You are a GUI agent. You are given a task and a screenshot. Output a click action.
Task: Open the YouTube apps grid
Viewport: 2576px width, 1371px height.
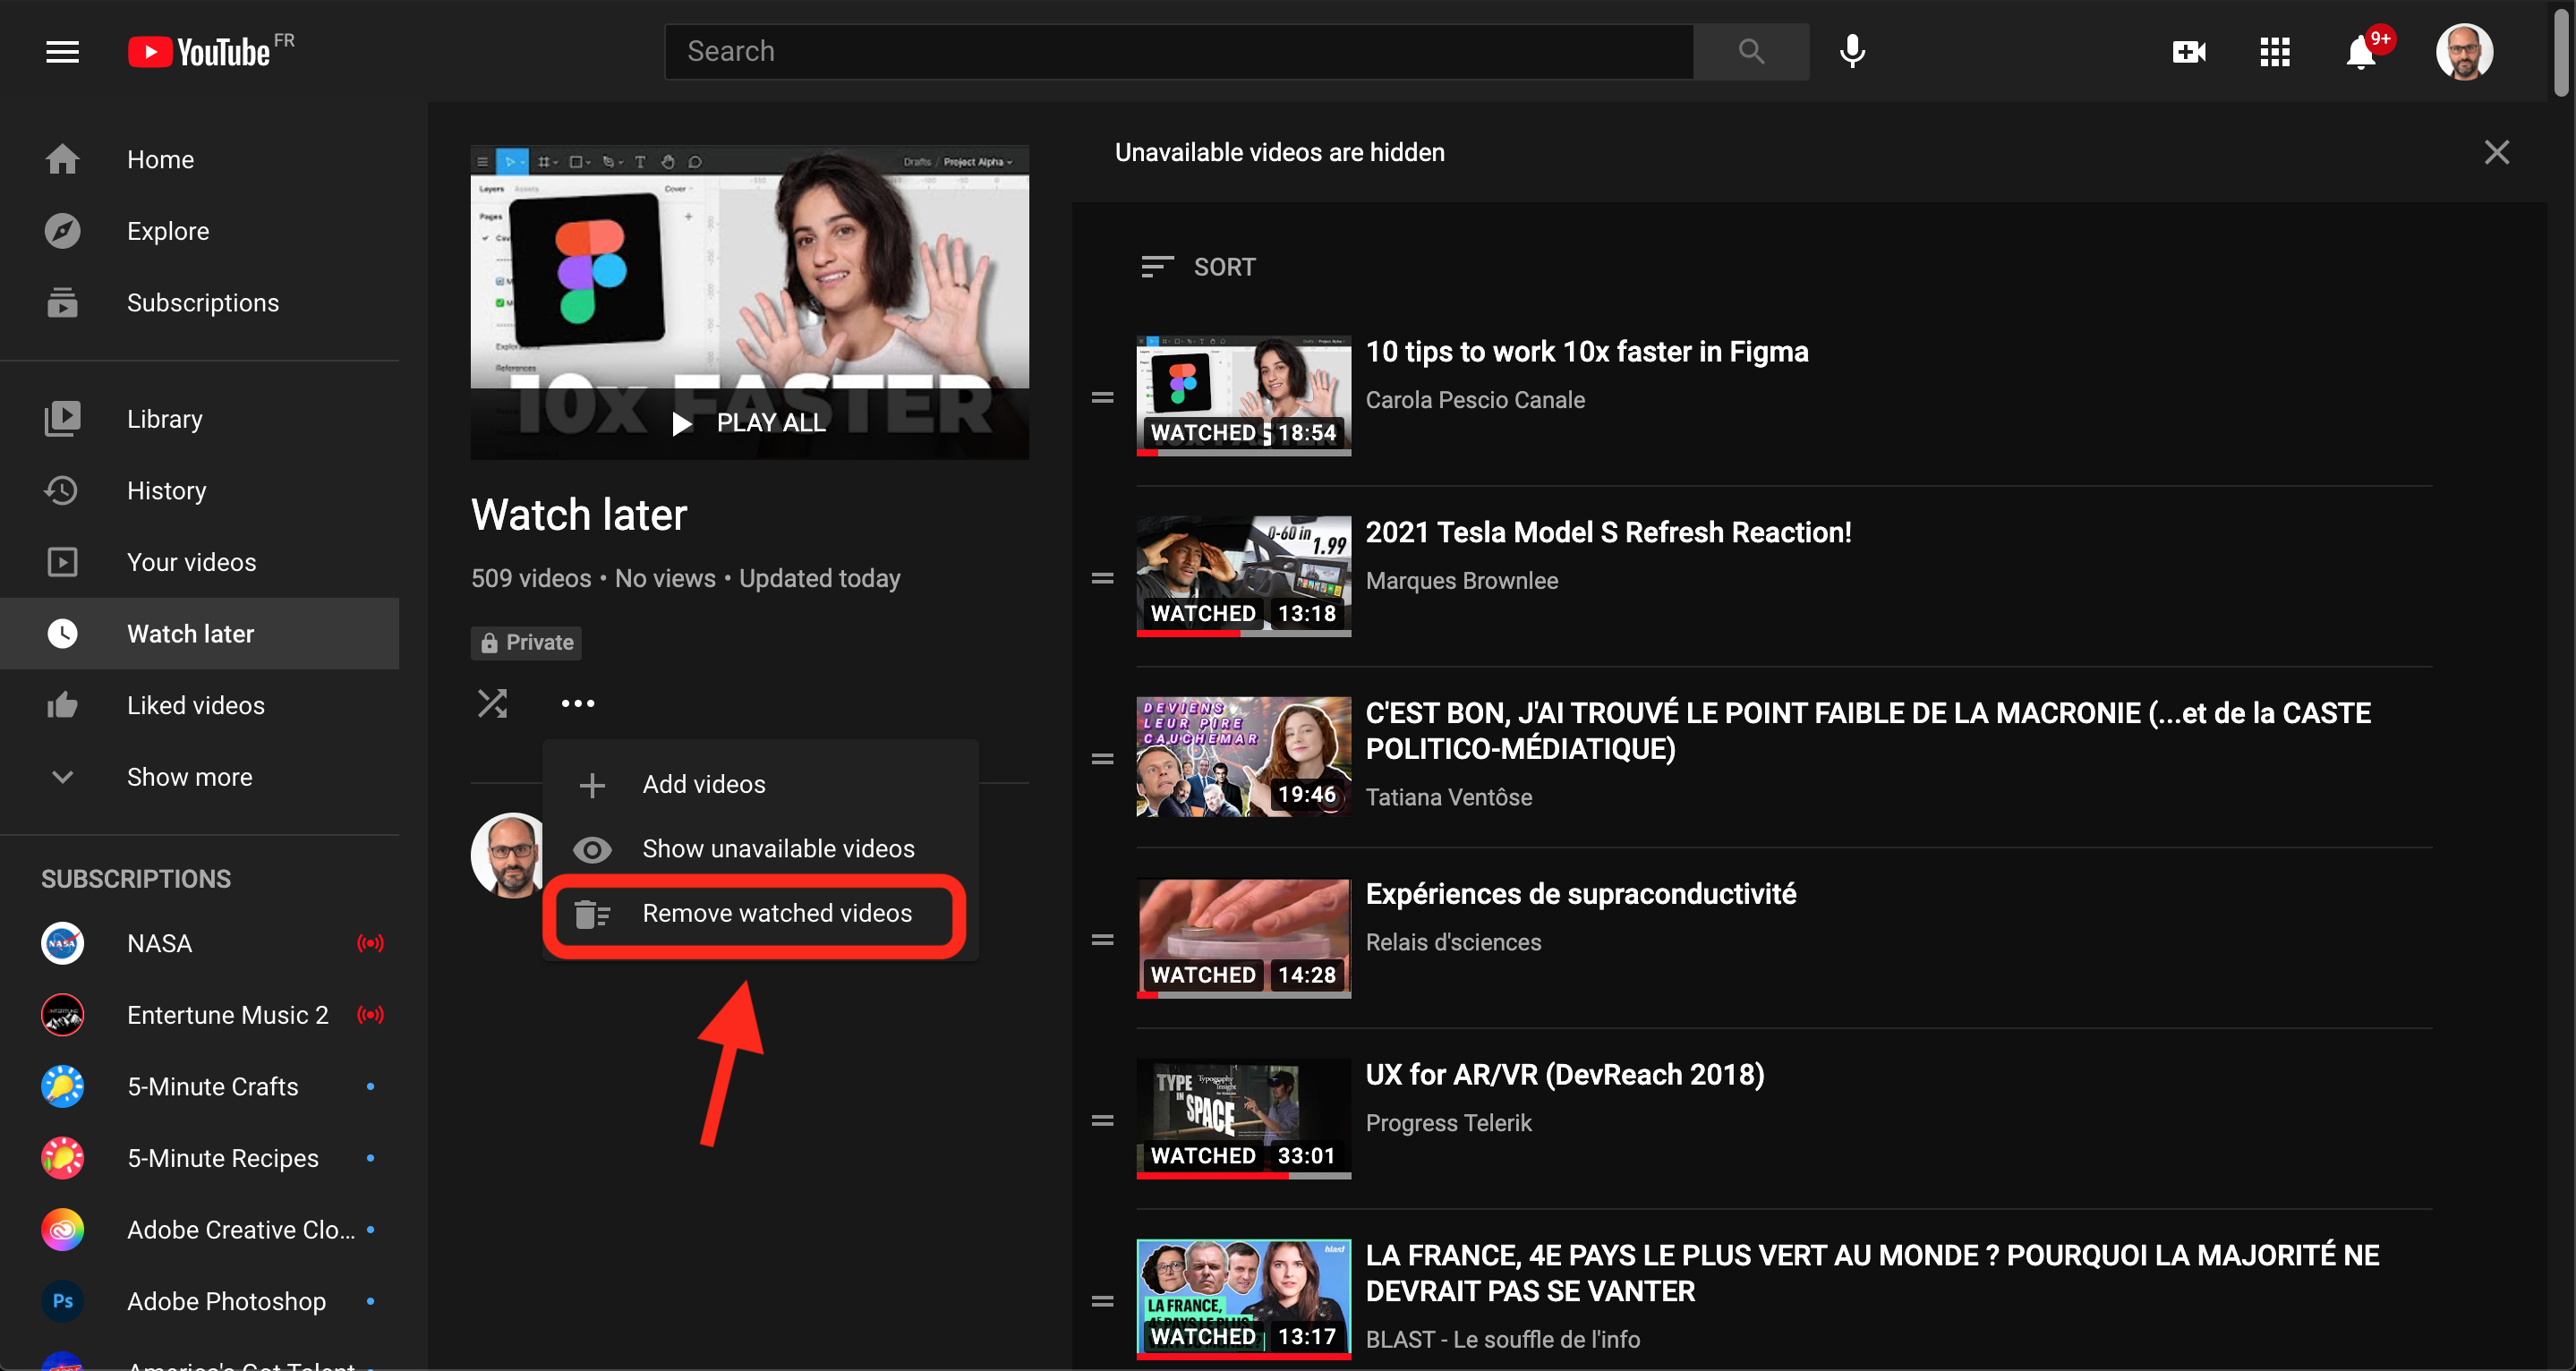tap(2275, 51)
